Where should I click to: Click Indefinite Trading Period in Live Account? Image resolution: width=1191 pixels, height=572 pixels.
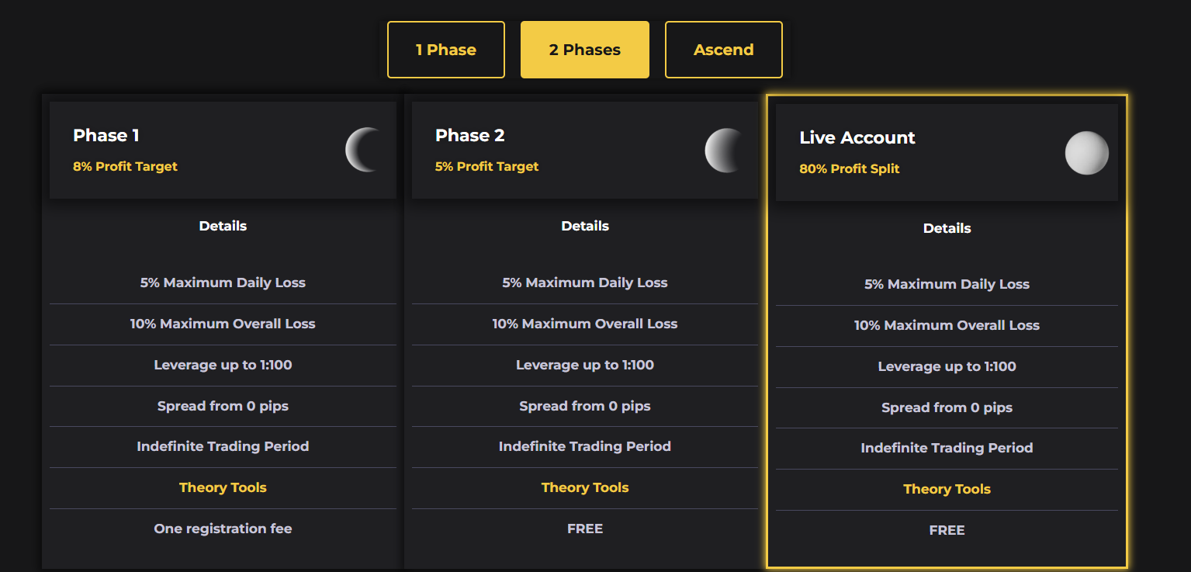point(947,448)
